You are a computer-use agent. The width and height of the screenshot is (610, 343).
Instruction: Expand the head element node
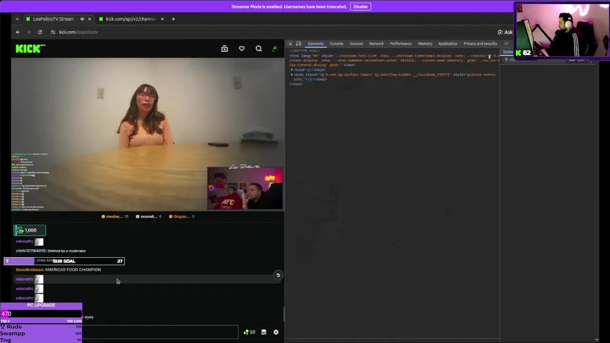pyautogui.click(x=292, y=70)
